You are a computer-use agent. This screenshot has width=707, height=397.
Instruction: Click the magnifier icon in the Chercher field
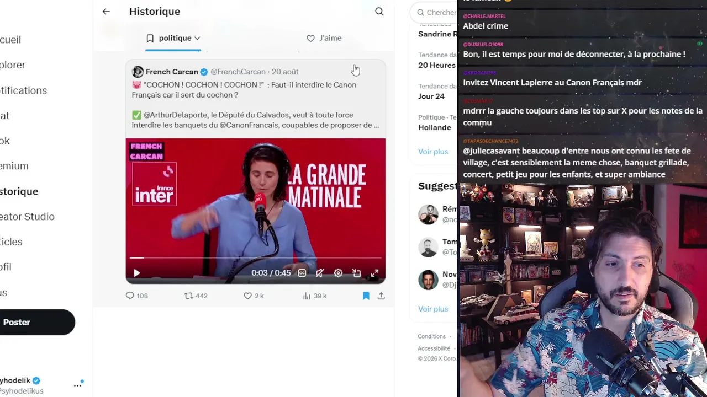421,12
